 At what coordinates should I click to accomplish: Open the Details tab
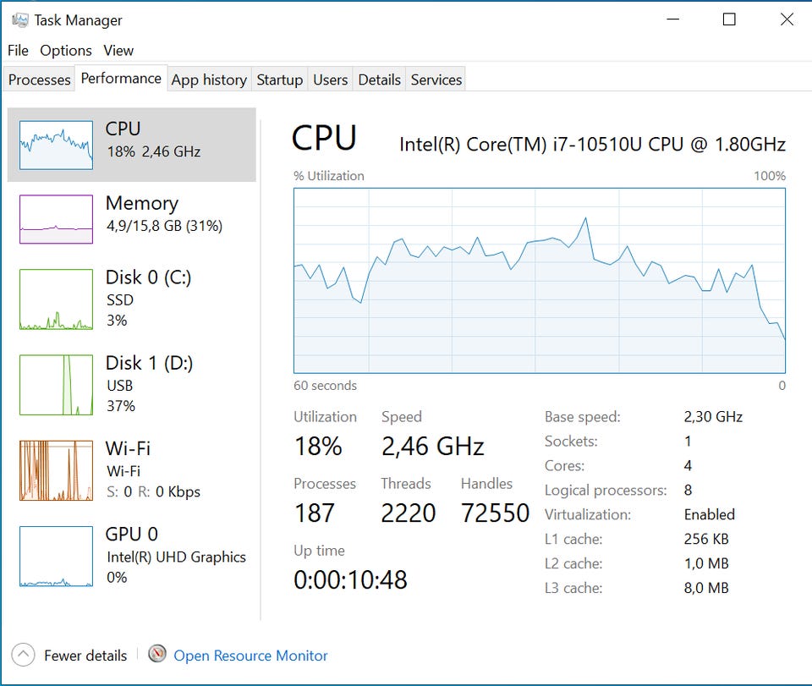(379, 80)
